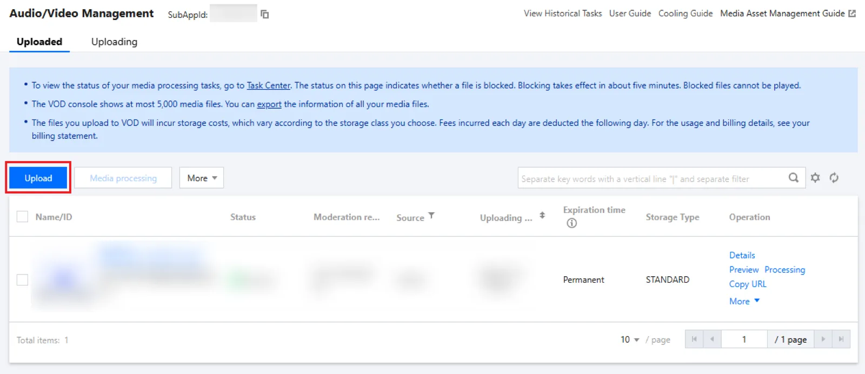This screenshot has width=865, height=374.
Task: Go to first page of results
Action: point(694,339)
